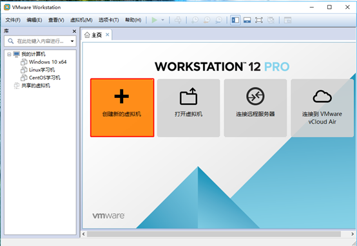
Task: Toggle the library sidebar view icon
Action: pos(235,20)
